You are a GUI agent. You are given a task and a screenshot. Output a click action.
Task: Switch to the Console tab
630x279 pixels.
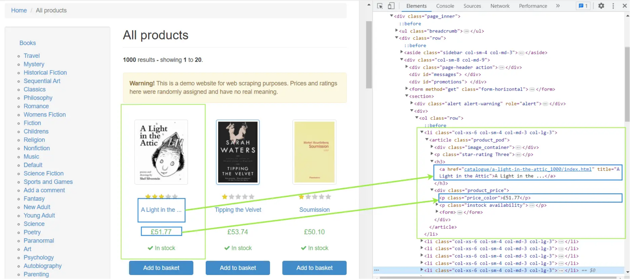[445, 6]
